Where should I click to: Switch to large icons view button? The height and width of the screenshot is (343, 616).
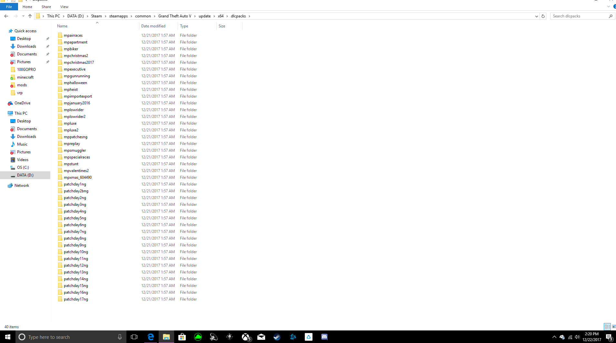(614, 327)
